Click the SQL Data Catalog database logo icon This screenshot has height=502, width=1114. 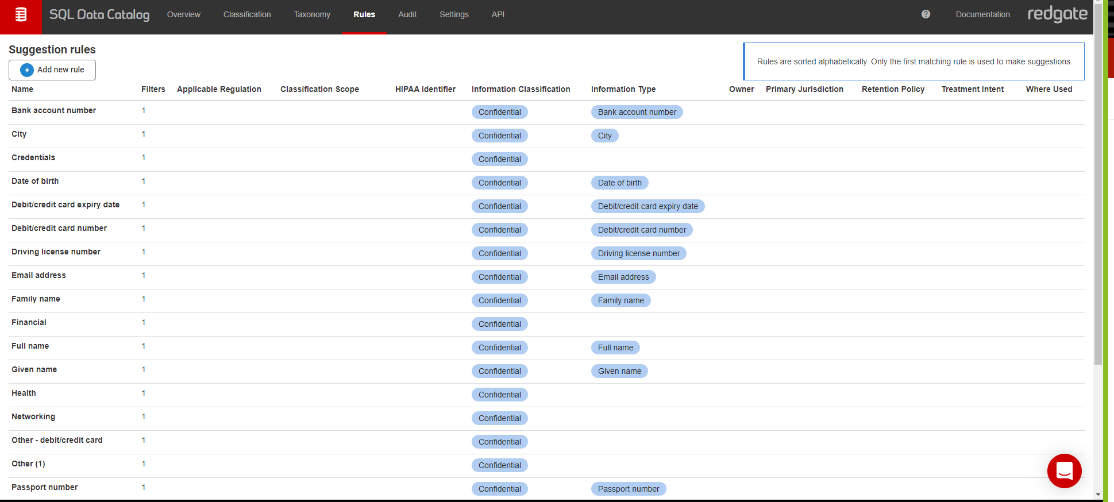click(21, 15)
